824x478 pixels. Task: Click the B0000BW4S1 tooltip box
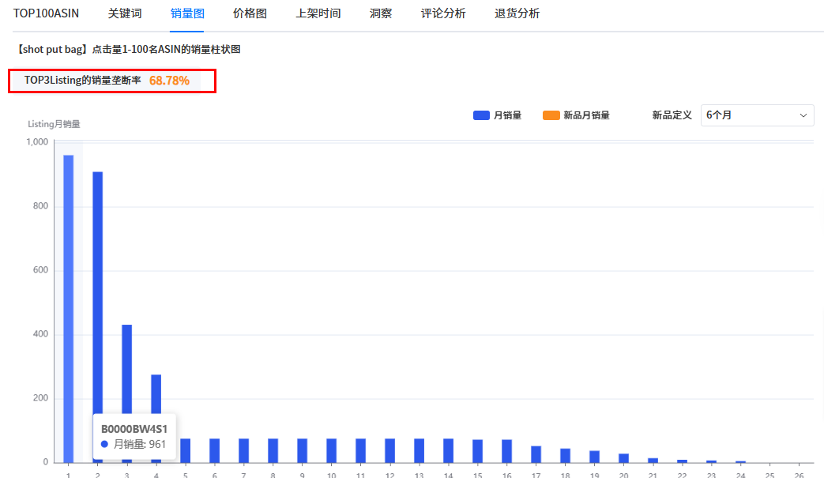coord(134,436)
